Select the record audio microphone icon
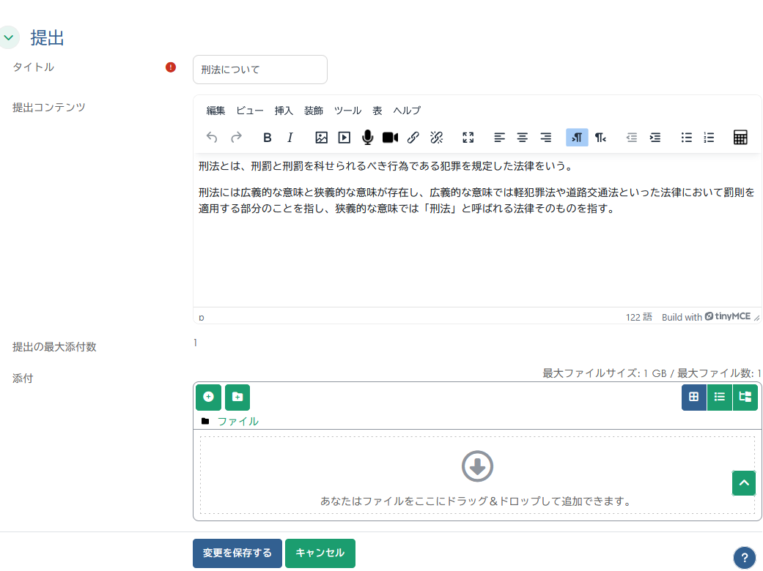Screen dimensions: 763x571 click(366, 137)
